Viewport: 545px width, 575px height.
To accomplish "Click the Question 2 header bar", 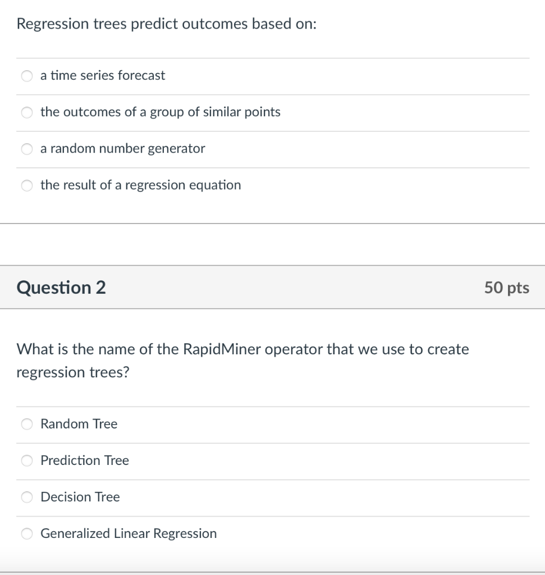I will (272, 287).
